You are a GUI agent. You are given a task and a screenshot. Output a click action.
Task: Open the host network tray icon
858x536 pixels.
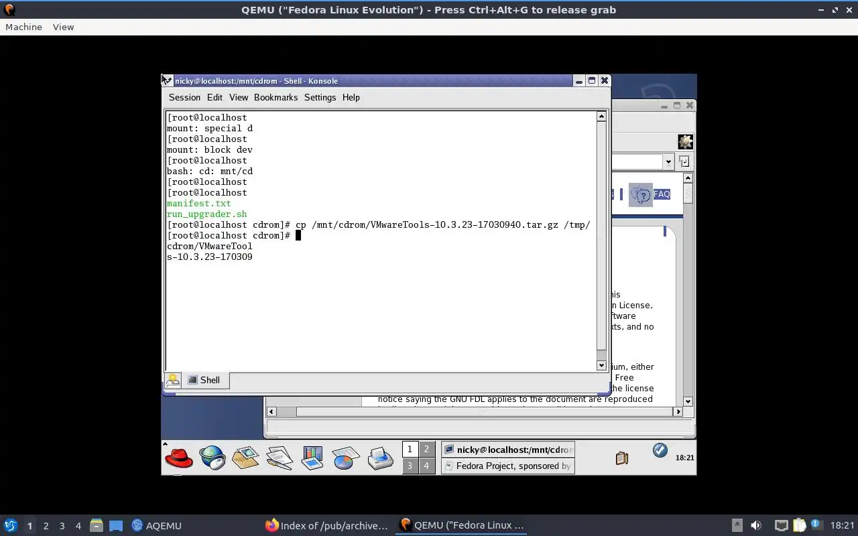pyautogui.click(x=781, y=525)
